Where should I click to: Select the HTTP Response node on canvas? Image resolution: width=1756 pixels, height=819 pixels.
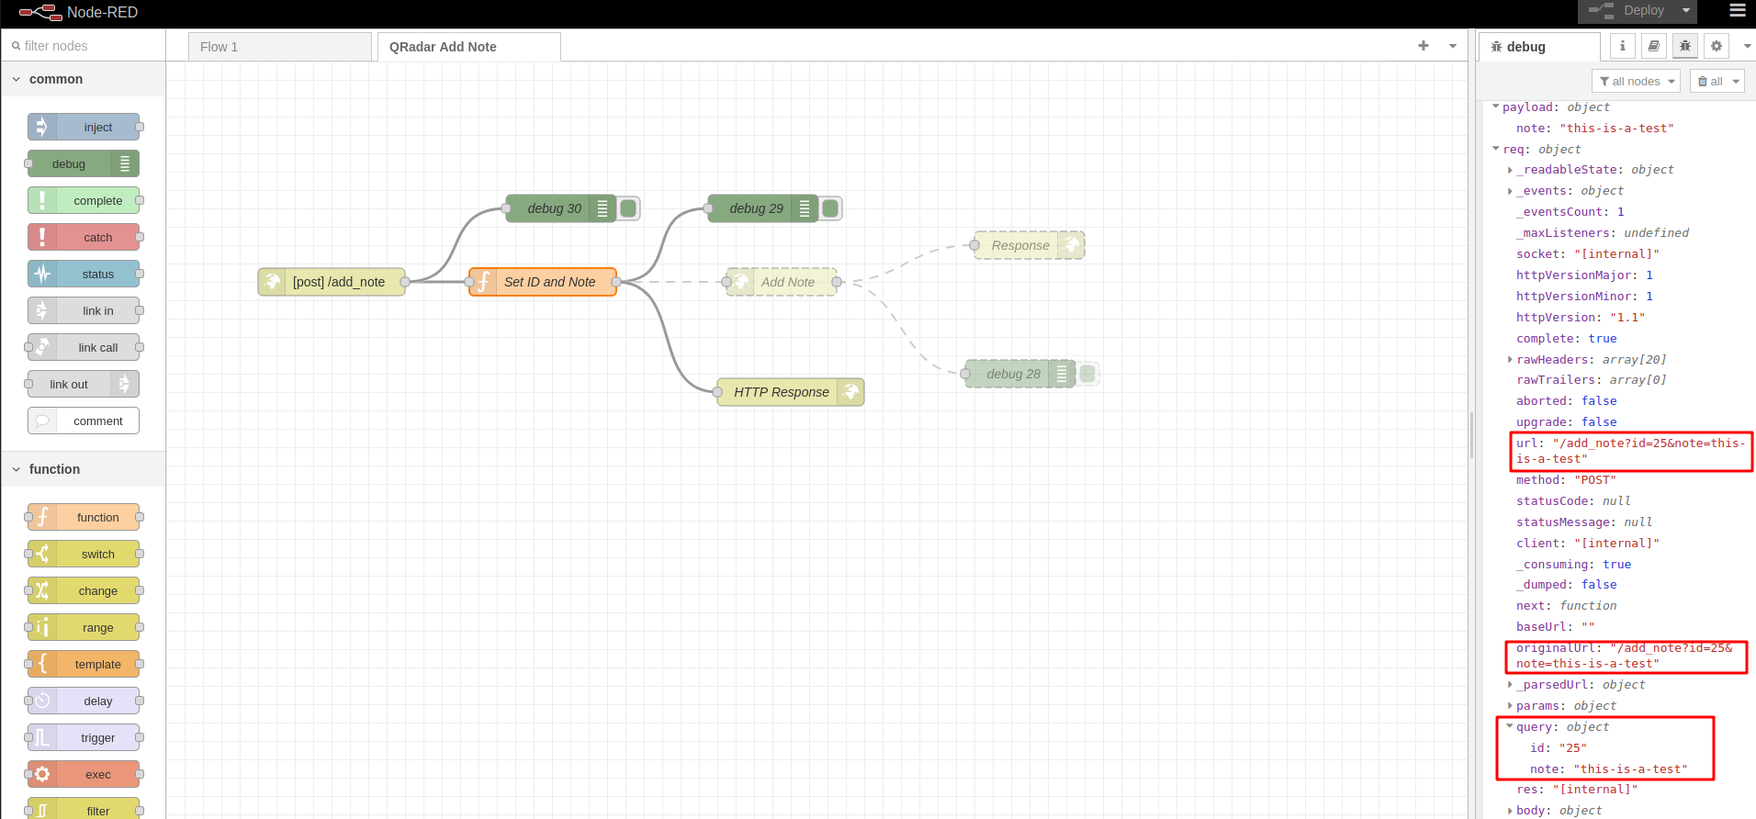pos(791,392)
